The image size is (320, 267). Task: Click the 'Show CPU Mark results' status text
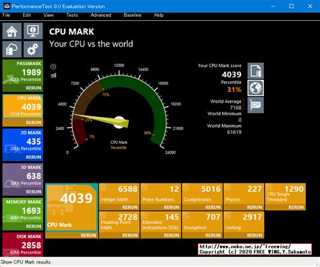(x=26, y=262)
